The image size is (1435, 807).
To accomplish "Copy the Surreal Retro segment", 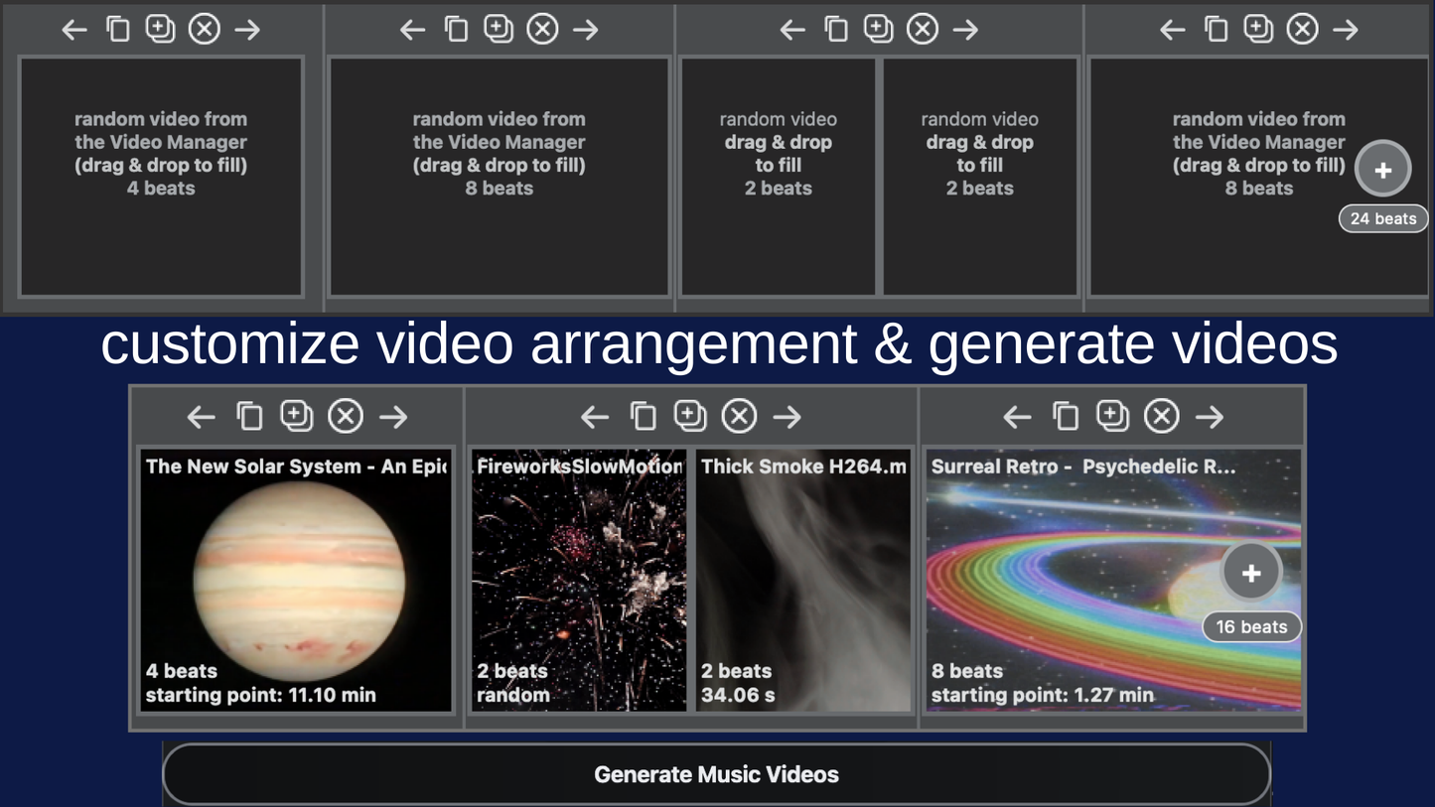I will coord(1065,417).
